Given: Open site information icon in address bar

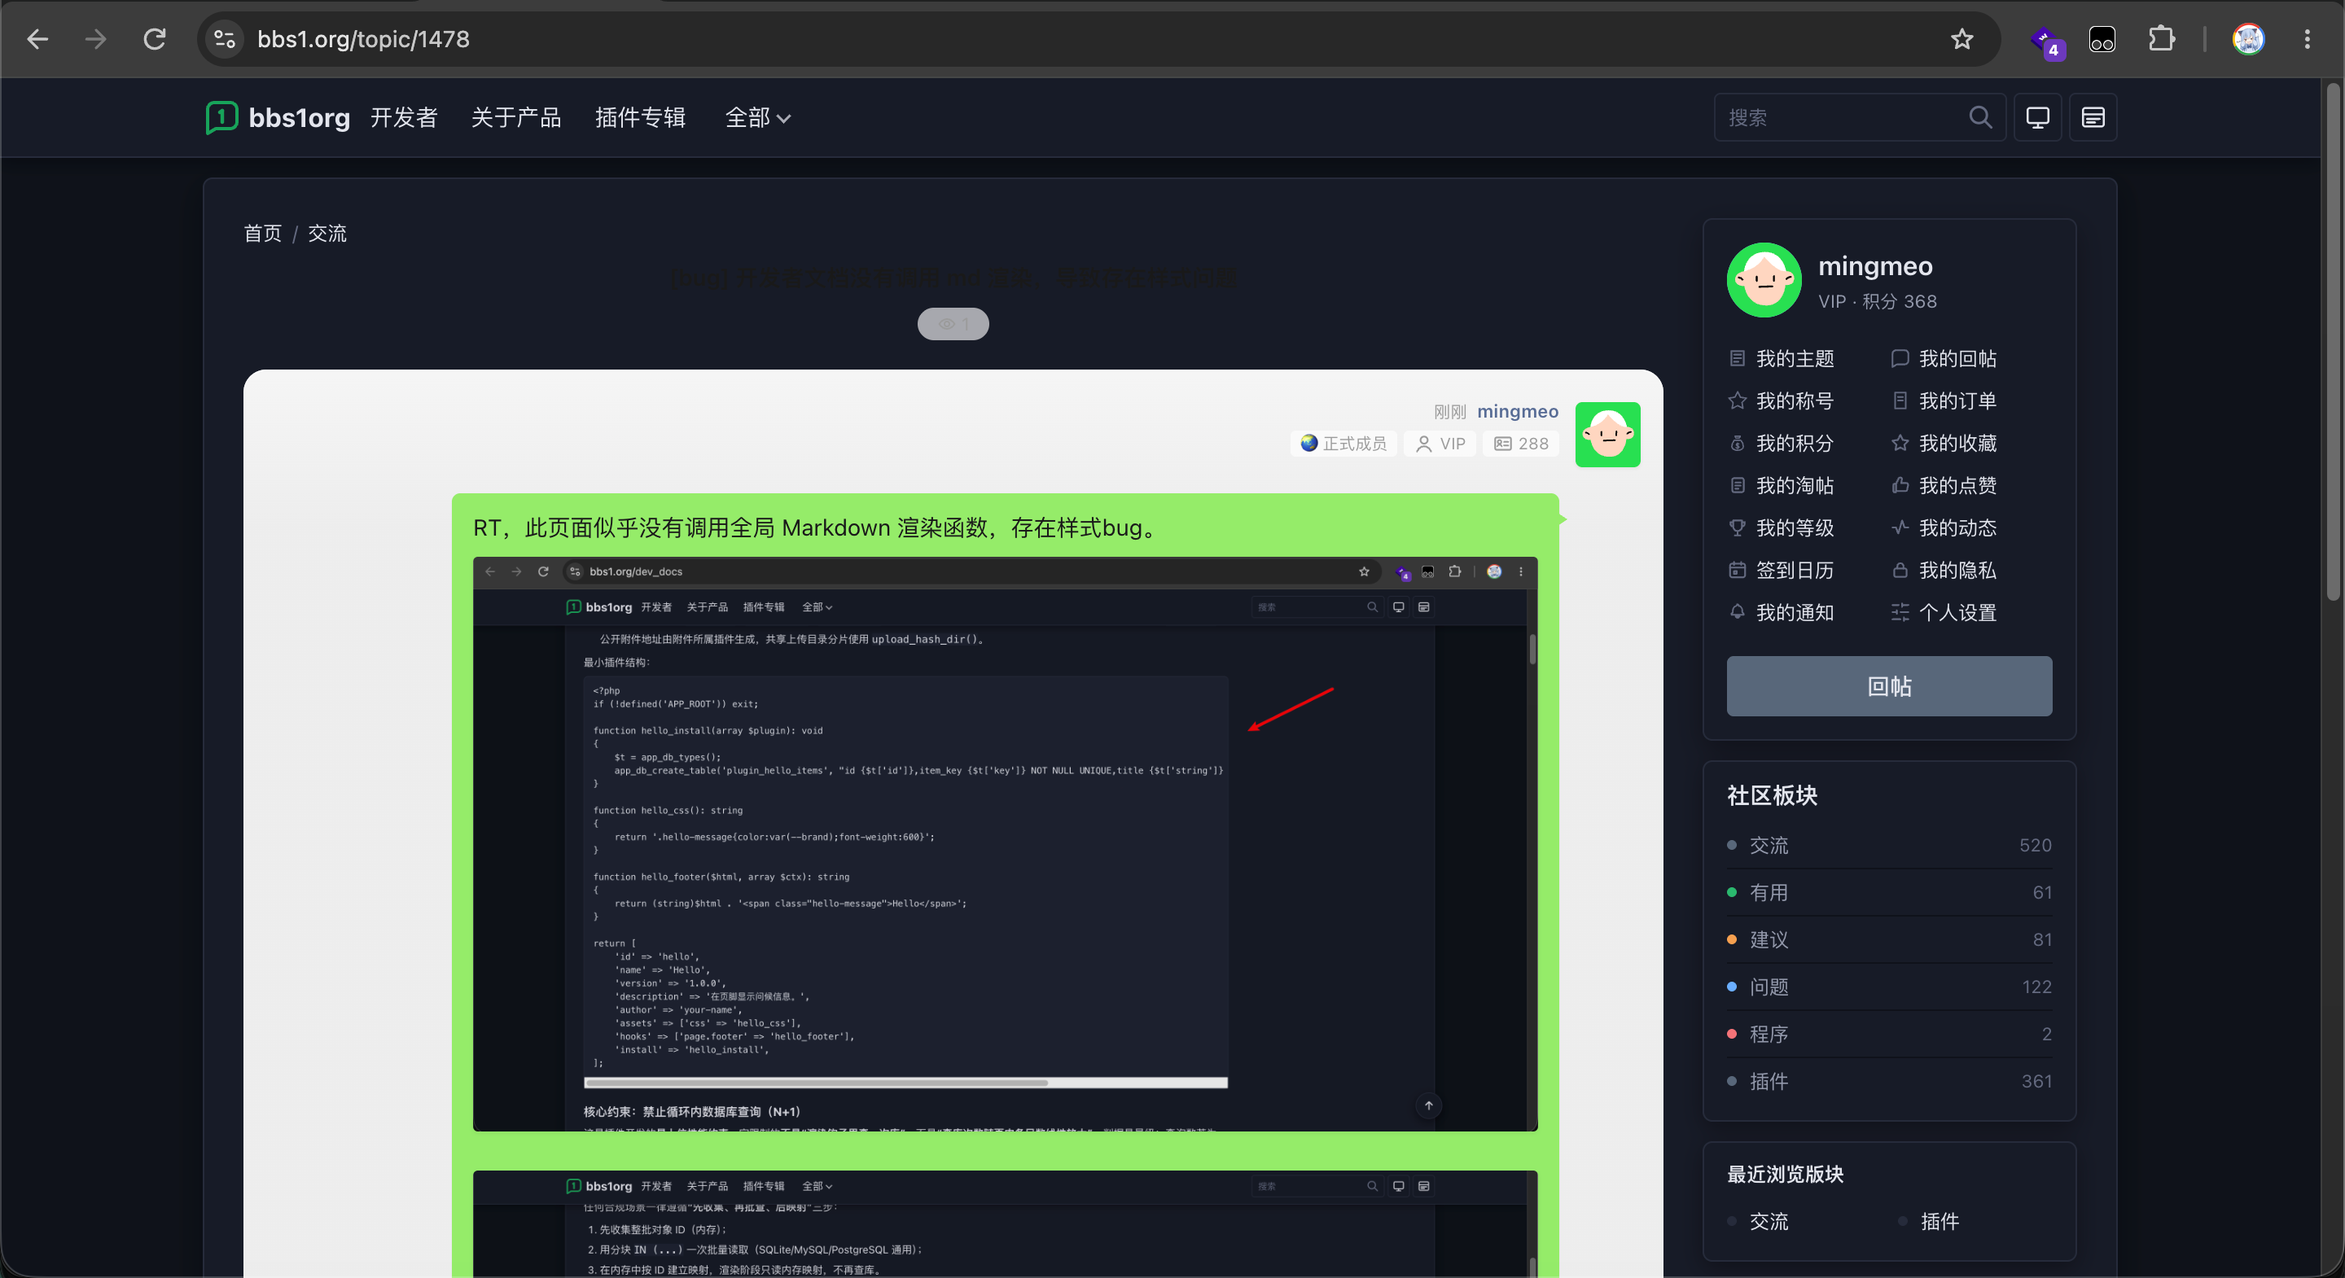Looking at the screenshot, I should [225, 39].
